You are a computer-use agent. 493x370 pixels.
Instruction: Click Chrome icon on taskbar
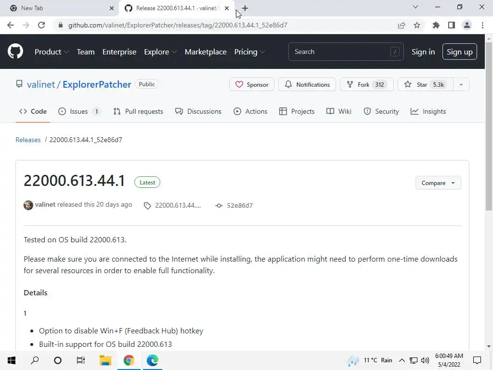[x=129, y=360]
